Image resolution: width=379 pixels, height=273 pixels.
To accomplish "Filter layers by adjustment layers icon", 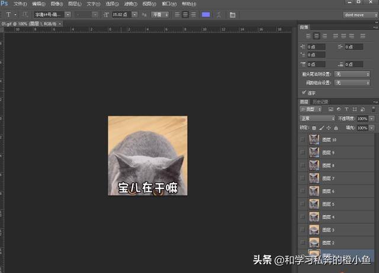I will 339,110.
